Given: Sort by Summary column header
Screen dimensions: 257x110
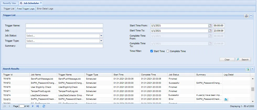Looking at the screenshot, I should [209, 75].
